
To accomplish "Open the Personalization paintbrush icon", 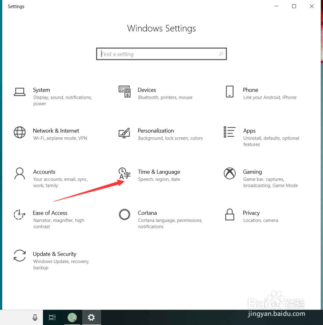I will (x=124, y=133).
